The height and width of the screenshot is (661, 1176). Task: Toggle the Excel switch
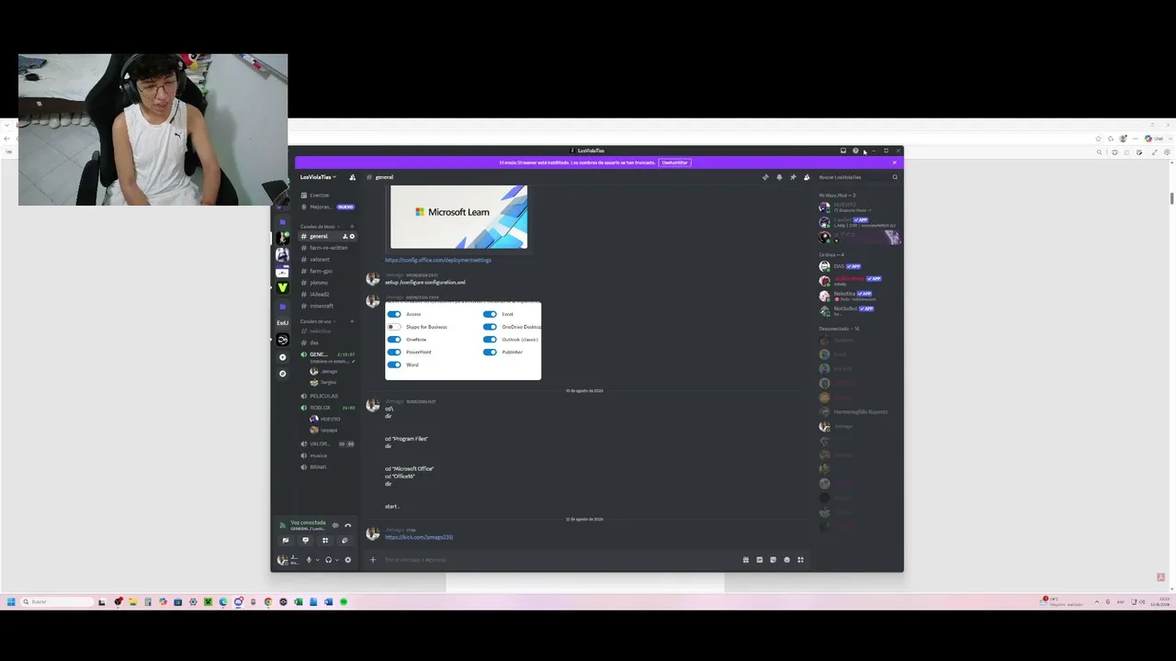coord(490,314)
